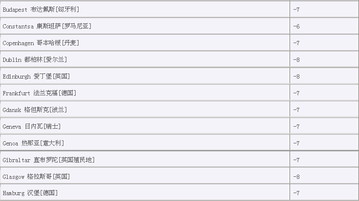The image size is (359, 201).
Task: Click Gibraltar's -7 time difference value
Action: [296, 160]
